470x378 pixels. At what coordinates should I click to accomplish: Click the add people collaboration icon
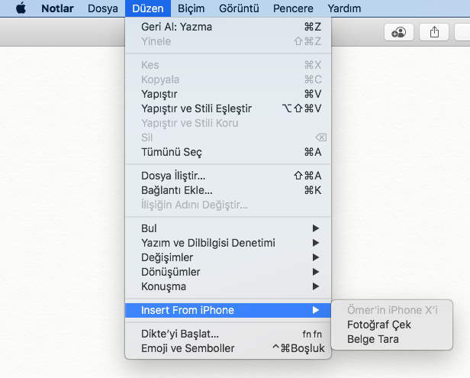[x=398, y=32]
